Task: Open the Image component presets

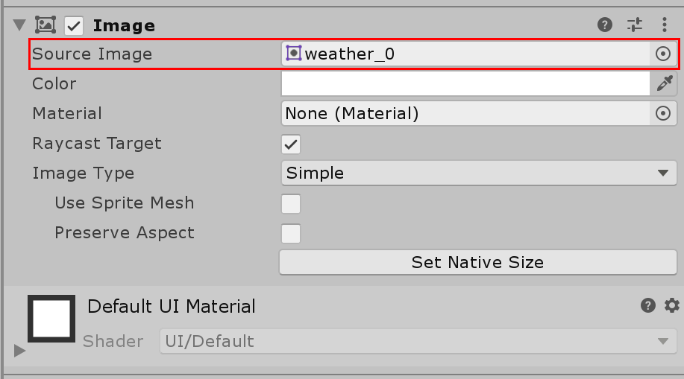Action: pos(635,25)
